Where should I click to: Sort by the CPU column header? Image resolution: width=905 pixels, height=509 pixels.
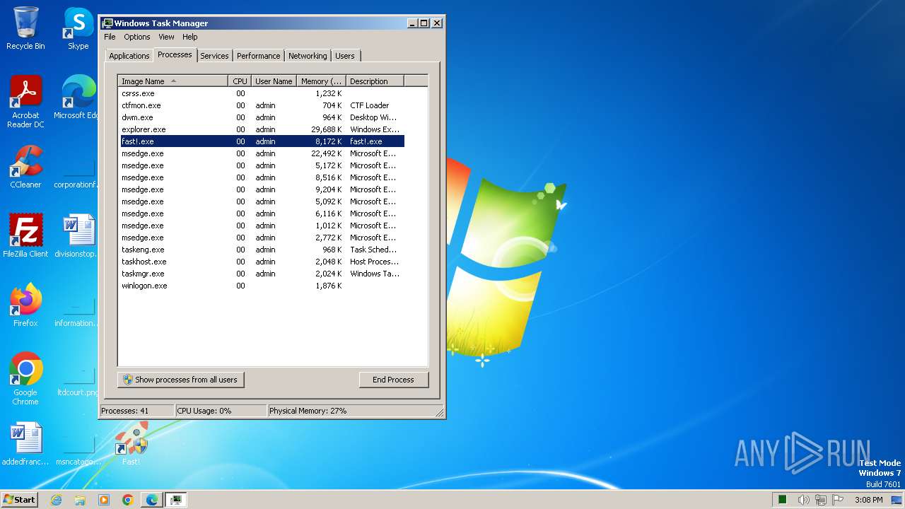240,81
